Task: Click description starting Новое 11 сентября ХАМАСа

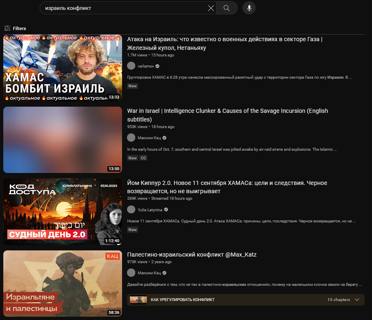Action: click(241, 221)
